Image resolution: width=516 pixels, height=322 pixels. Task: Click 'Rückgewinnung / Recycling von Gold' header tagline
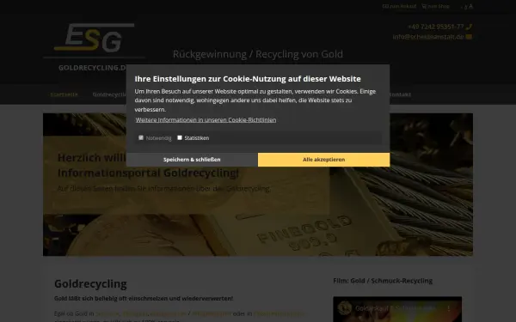[258, 54]
